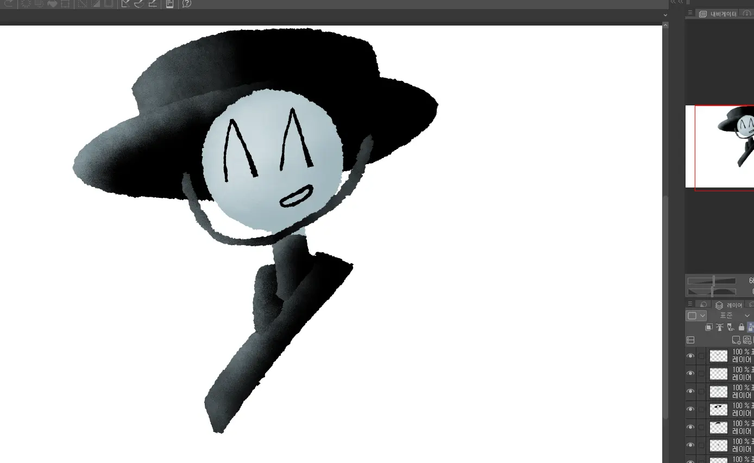Click the reference layer lighthouse icon

click(720, 327)
